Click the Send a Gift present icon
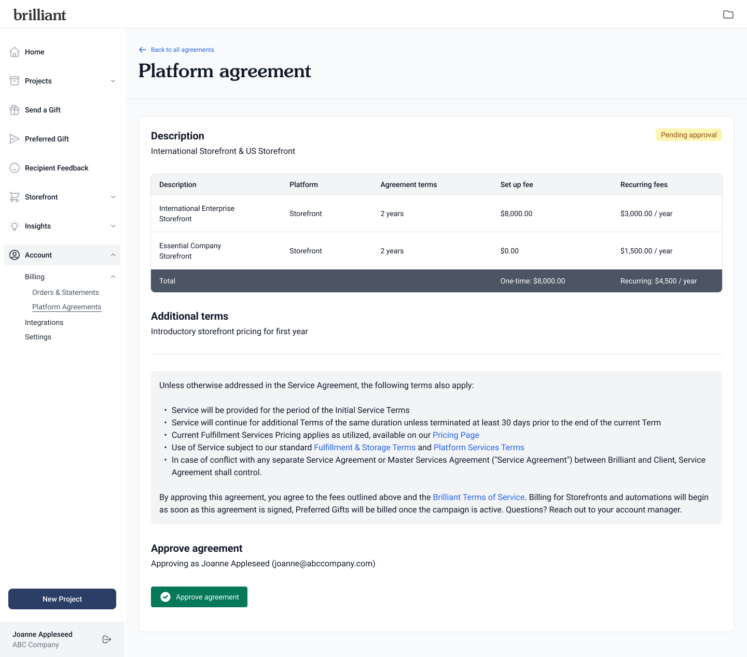Image resolution: width=747 pixels, height=657 pixels. point(15,110)
